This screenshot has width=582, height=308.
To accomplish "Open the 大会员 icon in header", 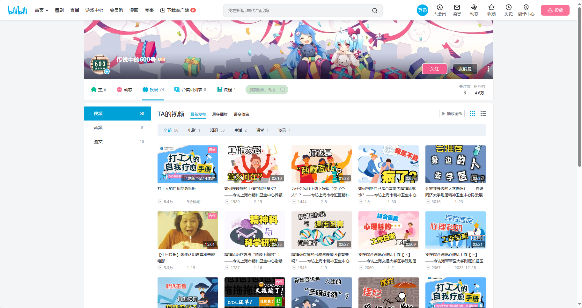I will tap(439, 10).
